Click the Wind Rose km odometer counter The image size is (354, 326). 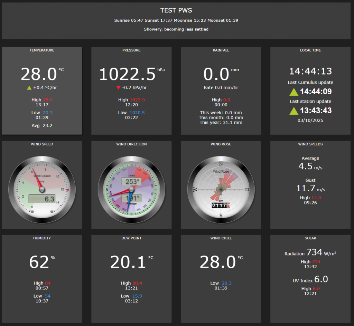pos(221,206)
